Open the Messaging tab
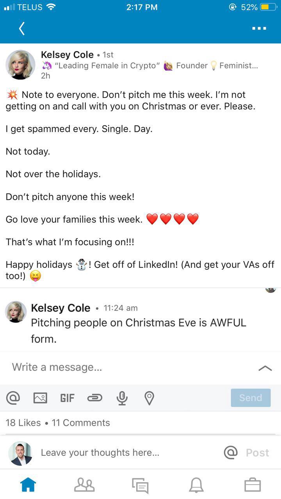This screenshot has height=499, width=281. click(x=140, y=485)
